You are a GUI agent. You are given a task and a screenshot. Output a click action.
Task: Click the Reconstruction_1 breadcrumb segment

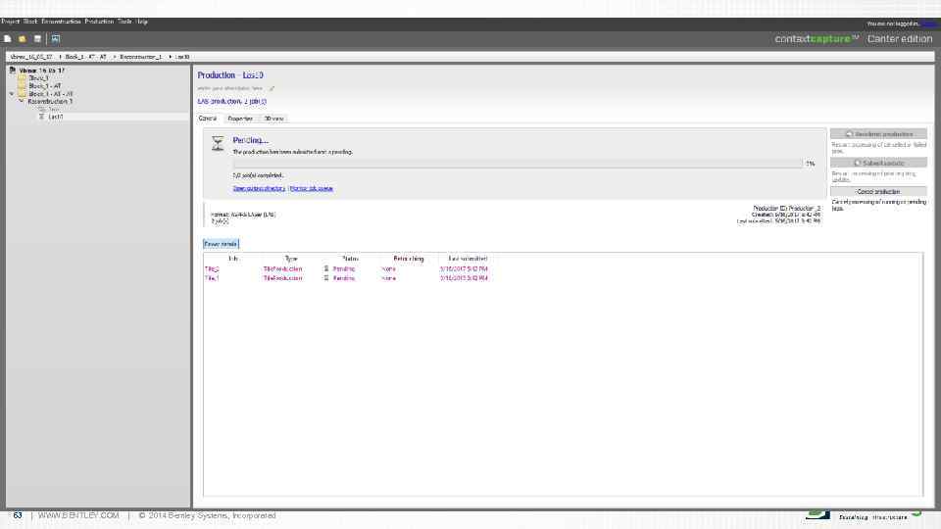click(x=140, y=57)
